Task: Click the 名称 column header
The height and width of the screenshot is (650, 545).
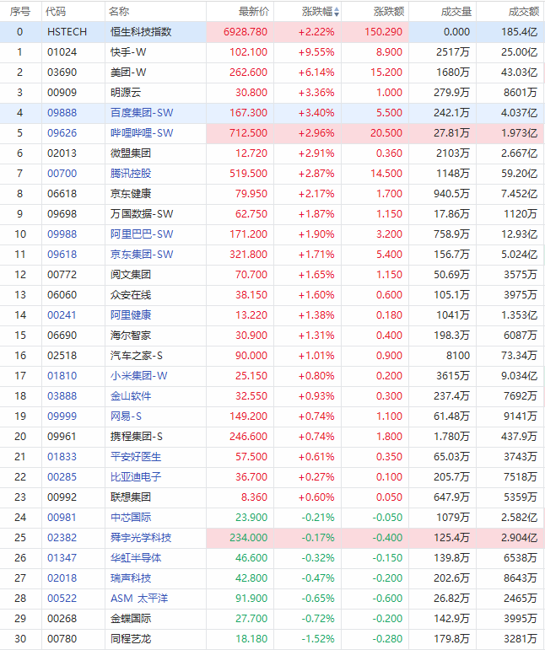Action: (119, 12)
